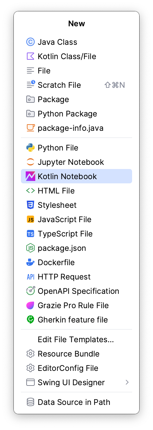Click the HTML File angle brackets icon
Image resolution: width=153 pixels, height=430 pixels.
[30, 191]
